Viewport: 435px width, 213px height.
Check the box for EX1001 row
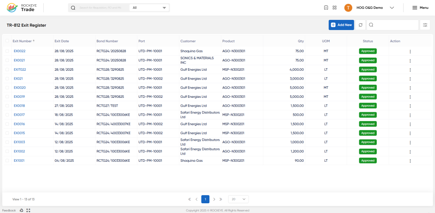(x=7, y=160)
